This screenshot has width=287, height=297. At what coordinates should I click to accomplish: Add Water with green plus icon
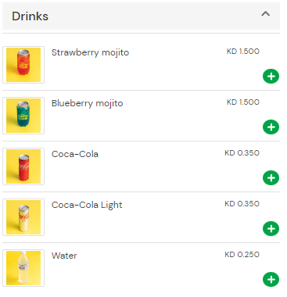click(x=271, y=280)
